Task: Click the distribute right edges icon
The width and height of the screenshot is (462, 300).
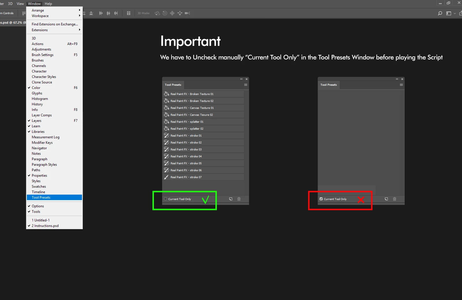Action: [x=116, y=13]
